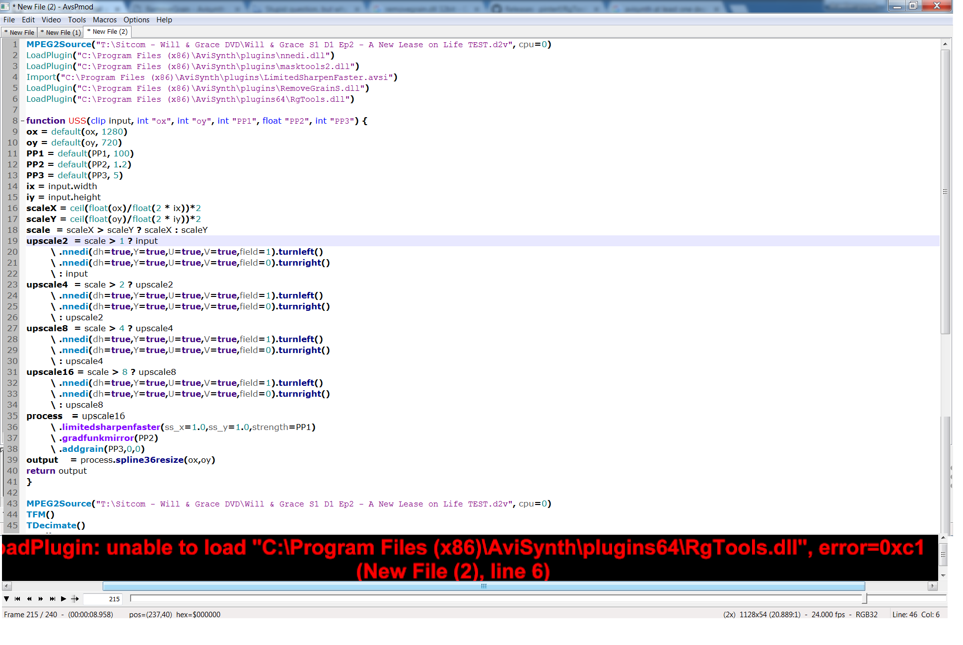Step forward to next frame icon
This screenshot has height=645, width=963.
[41, 599]
